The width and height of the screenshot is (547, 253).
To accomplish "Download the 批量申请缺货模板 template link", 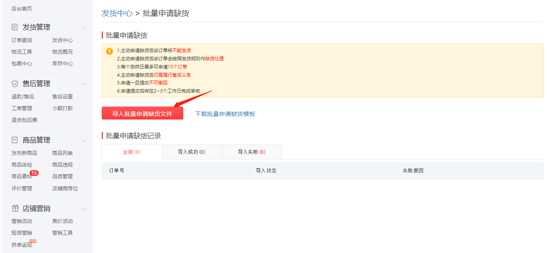I will (225, 114).
